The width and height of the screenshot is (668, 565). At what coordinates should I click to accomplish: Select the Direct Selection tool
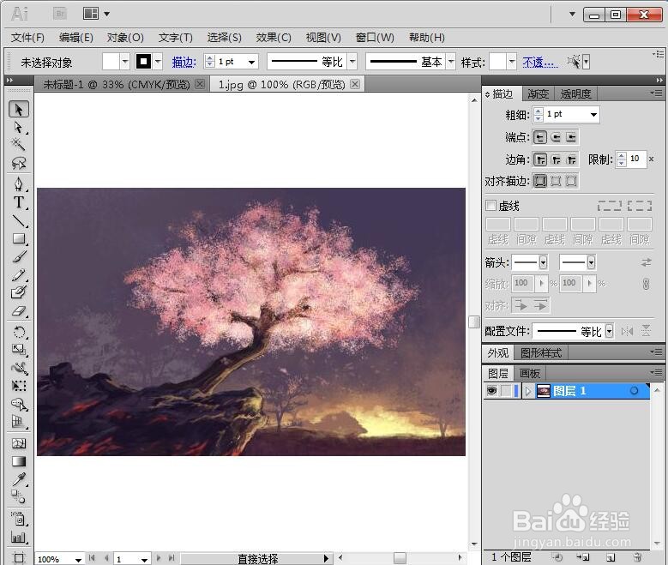coord(19,128)
